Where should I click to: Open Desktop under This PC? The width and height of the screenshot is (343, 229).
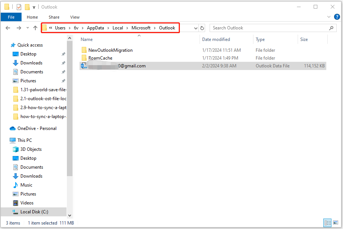(28, 158)
